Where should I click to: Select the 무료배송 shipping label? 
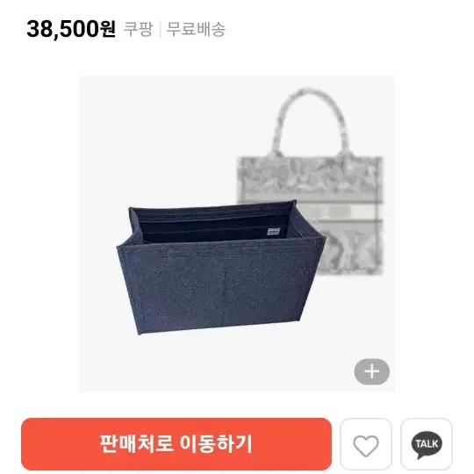197,29
